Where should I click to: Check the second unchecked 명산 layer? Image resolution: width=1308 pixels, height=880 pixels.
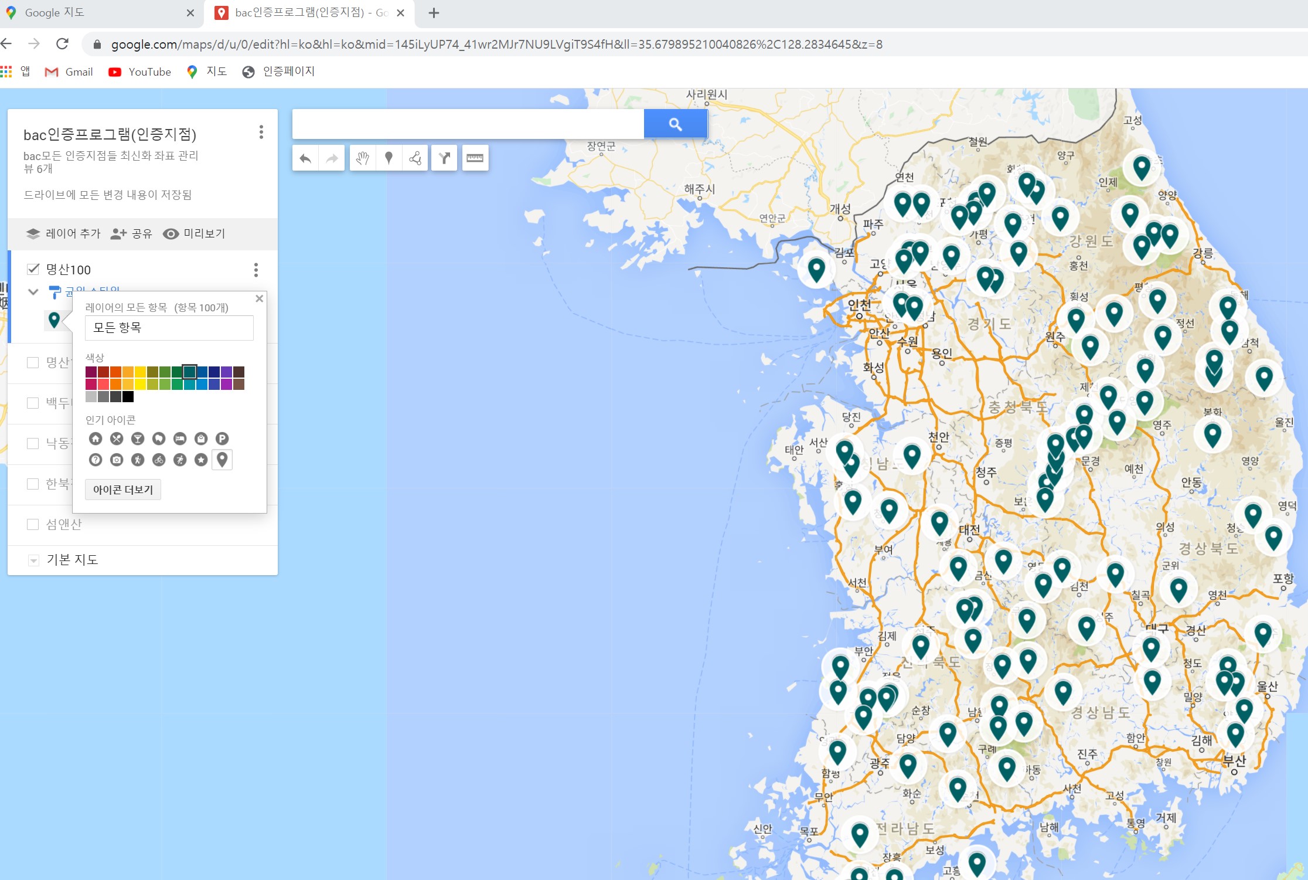pyautogui.click(x=33, y=362)
